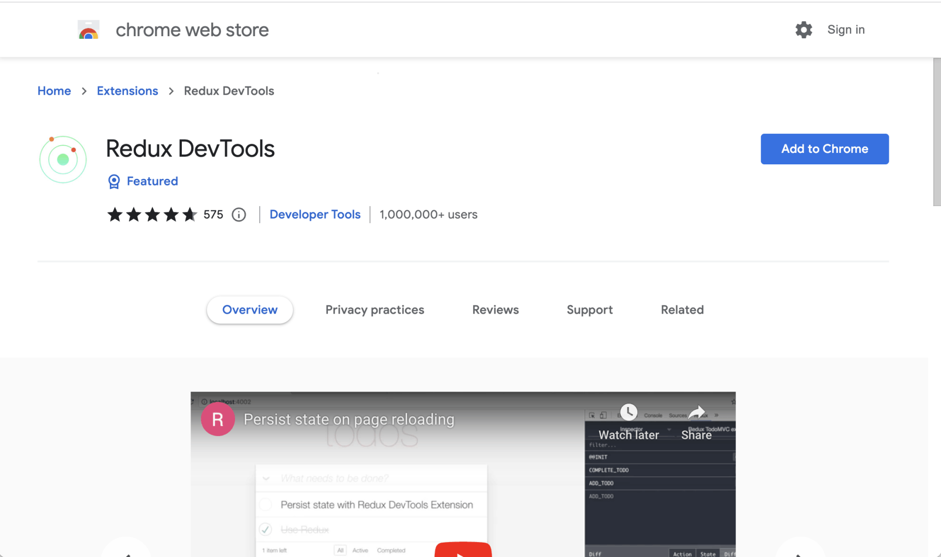Go to the Home breadcrumb
The height and width of the screenshot is (557, 941).
click(x=54, y=91)
